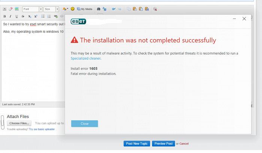Click the paste icon
262x153 pixels.
[135, 9]
